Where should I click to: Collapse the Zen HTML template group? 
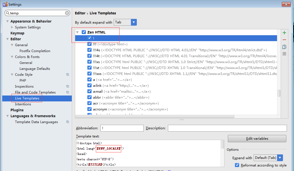point(77,32)
